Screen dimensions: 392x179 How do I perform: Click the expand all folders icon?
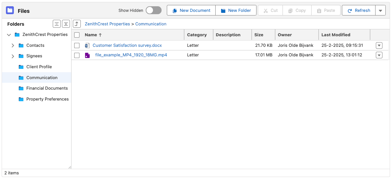coord(66,24)
